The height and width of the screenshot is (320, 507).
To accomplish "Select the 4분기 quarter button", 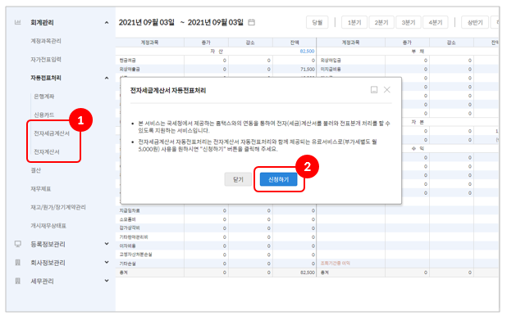I will (436, 22).
